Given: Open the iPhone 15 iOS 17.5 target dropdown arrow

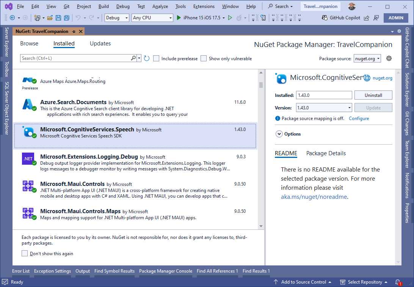Looking at the screenshot, I should click(224, 18).
